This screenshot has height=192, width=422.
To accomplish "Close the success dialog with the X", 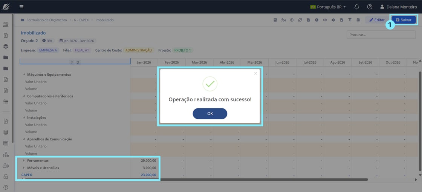I will (255, 73).
